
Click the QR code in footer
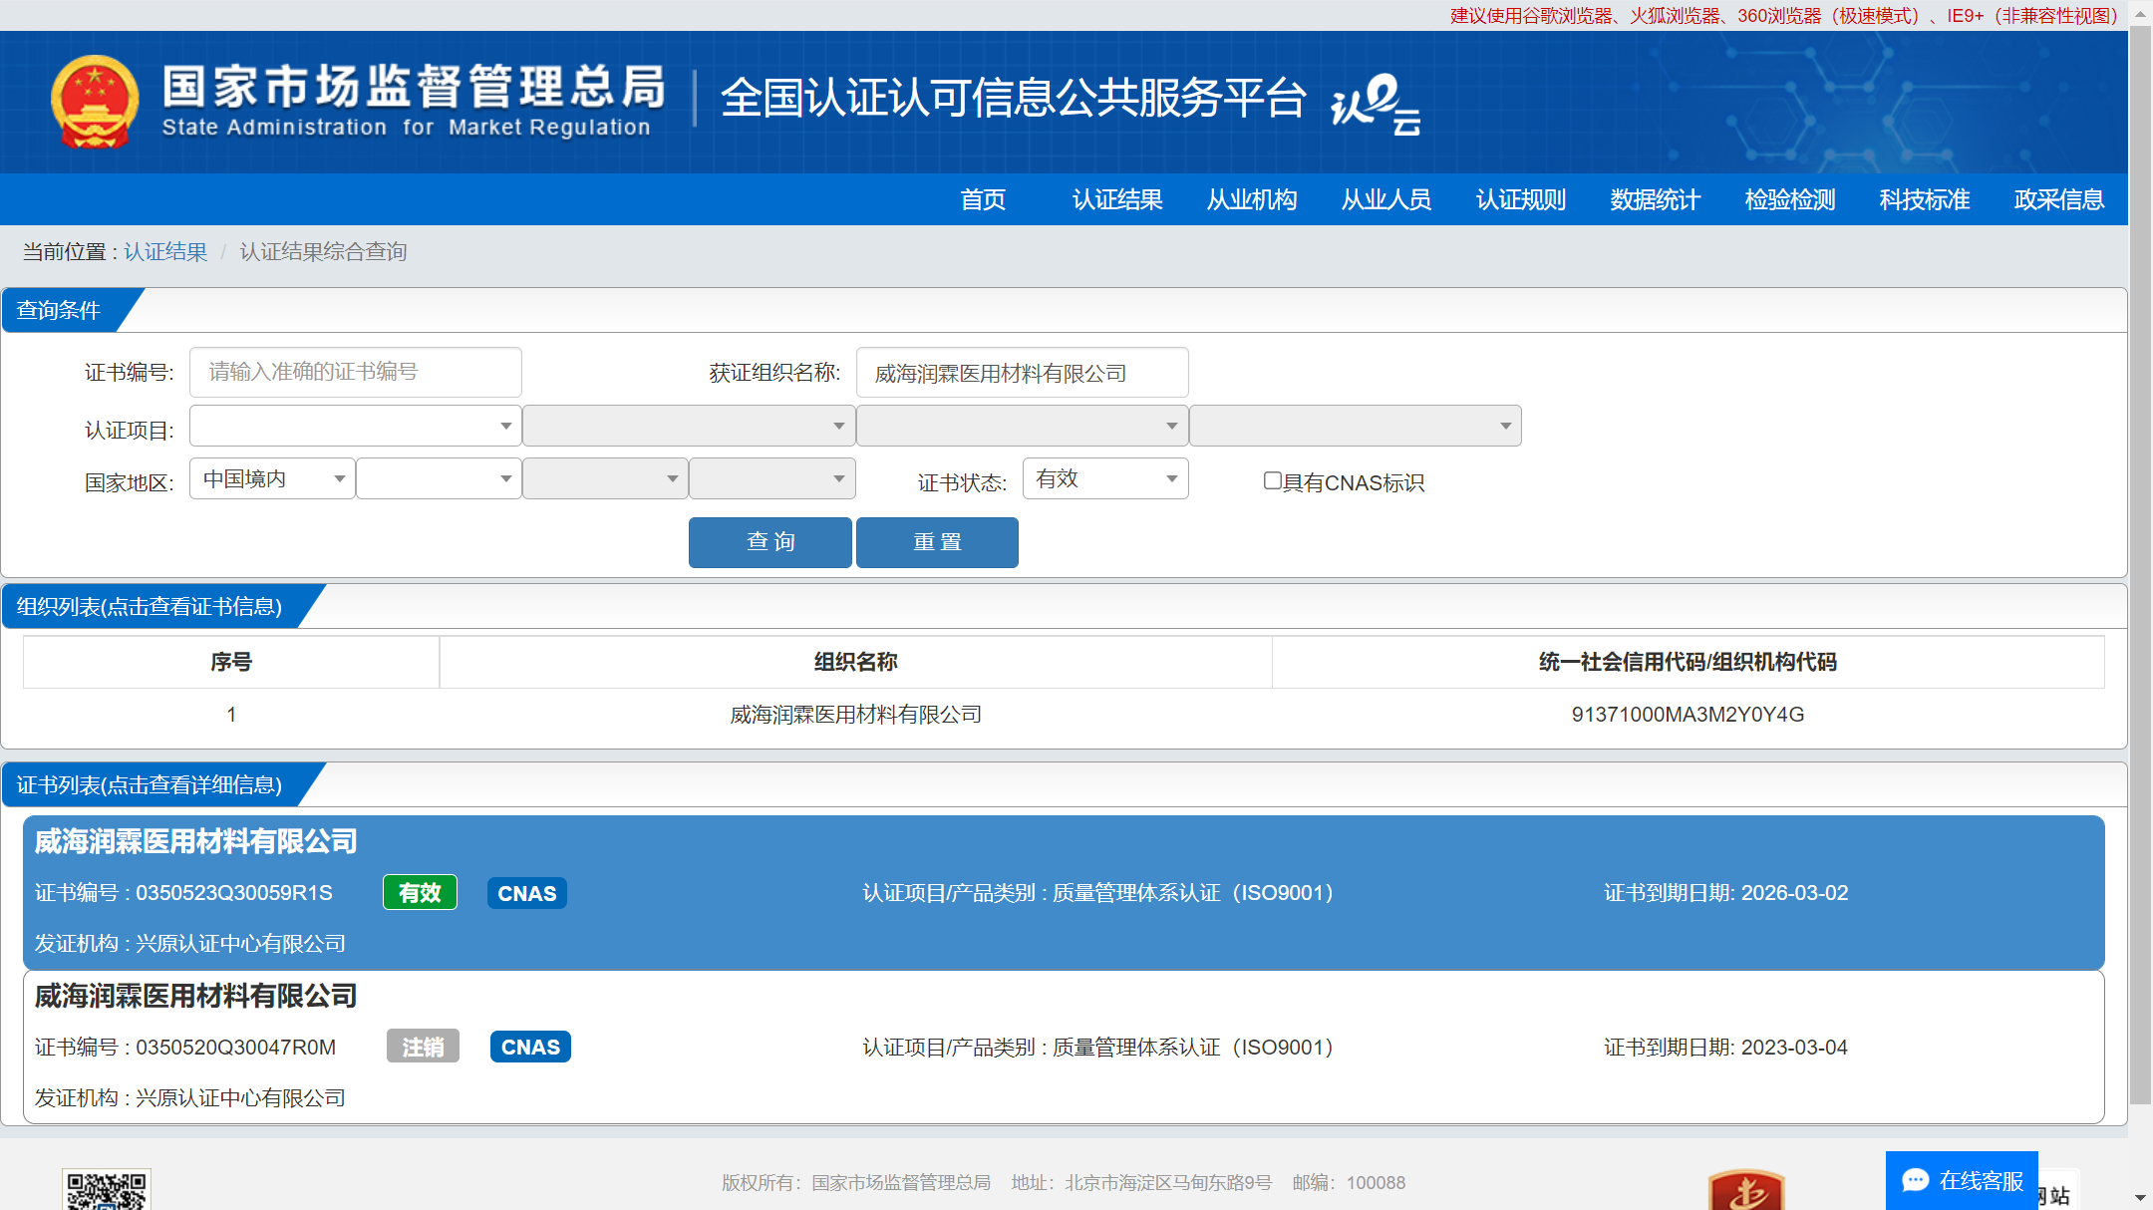click(x=107, y=1191)
